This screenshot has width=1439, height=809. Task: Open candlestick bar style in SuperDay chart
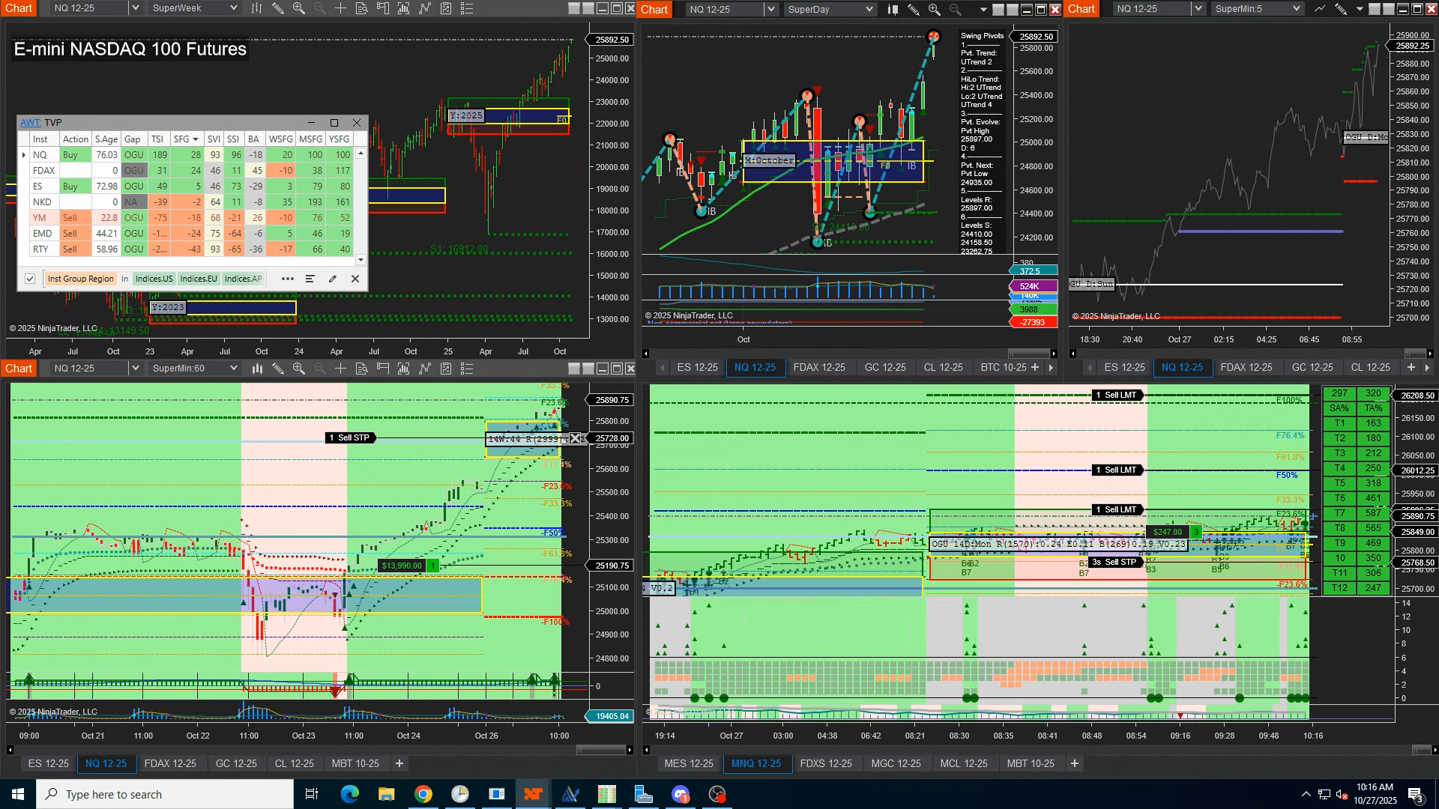coord(893,9)
